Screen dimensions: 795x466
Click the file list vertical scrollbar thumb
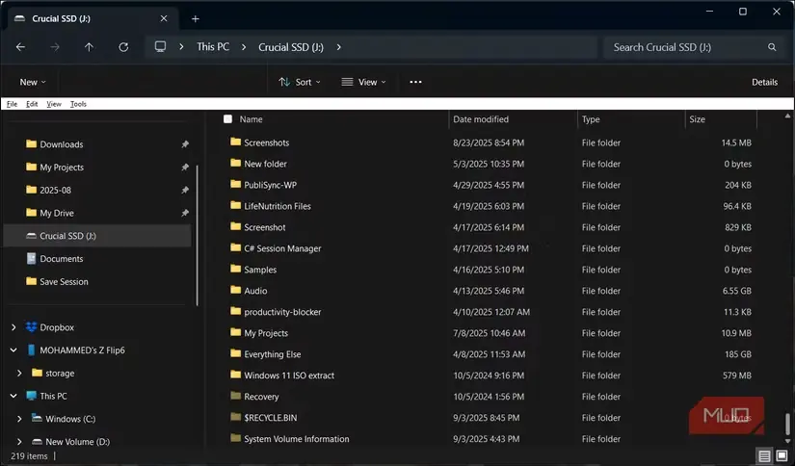(787, 424)
